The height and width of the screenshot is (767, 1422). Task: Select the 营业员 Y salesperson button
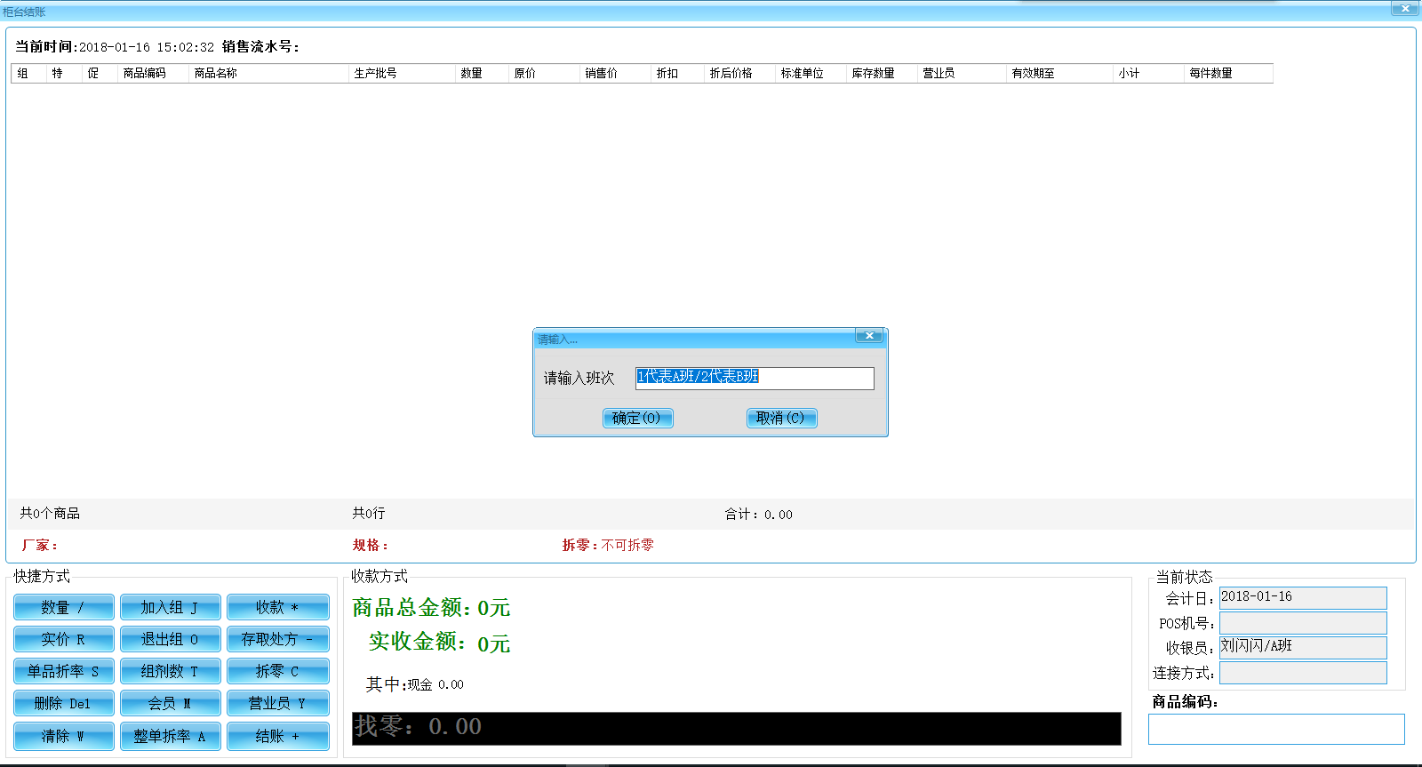(277, 703)
